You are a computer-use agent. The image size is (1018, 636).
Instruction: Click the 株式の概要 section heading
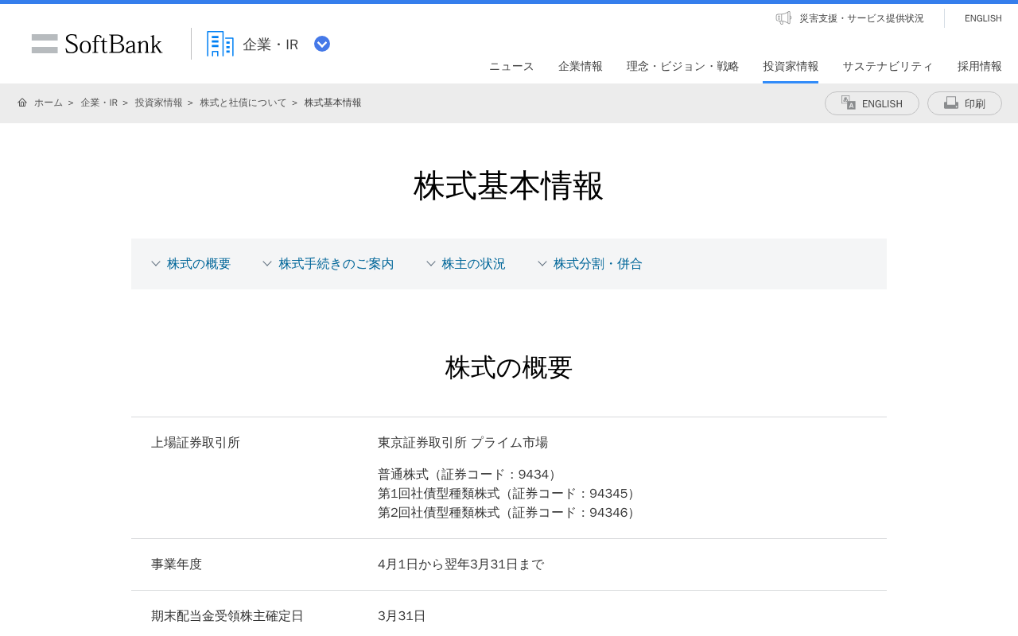click(x=509, y=367)
